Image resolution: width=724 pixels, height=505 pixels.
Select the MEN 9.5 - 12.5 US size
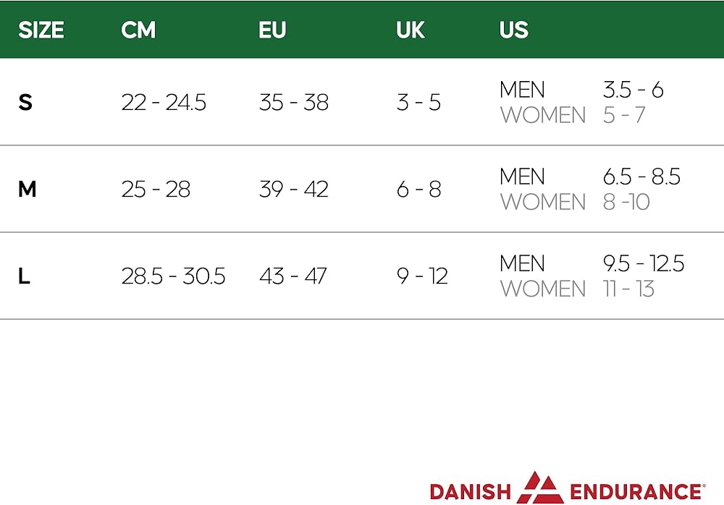[643, 263]
